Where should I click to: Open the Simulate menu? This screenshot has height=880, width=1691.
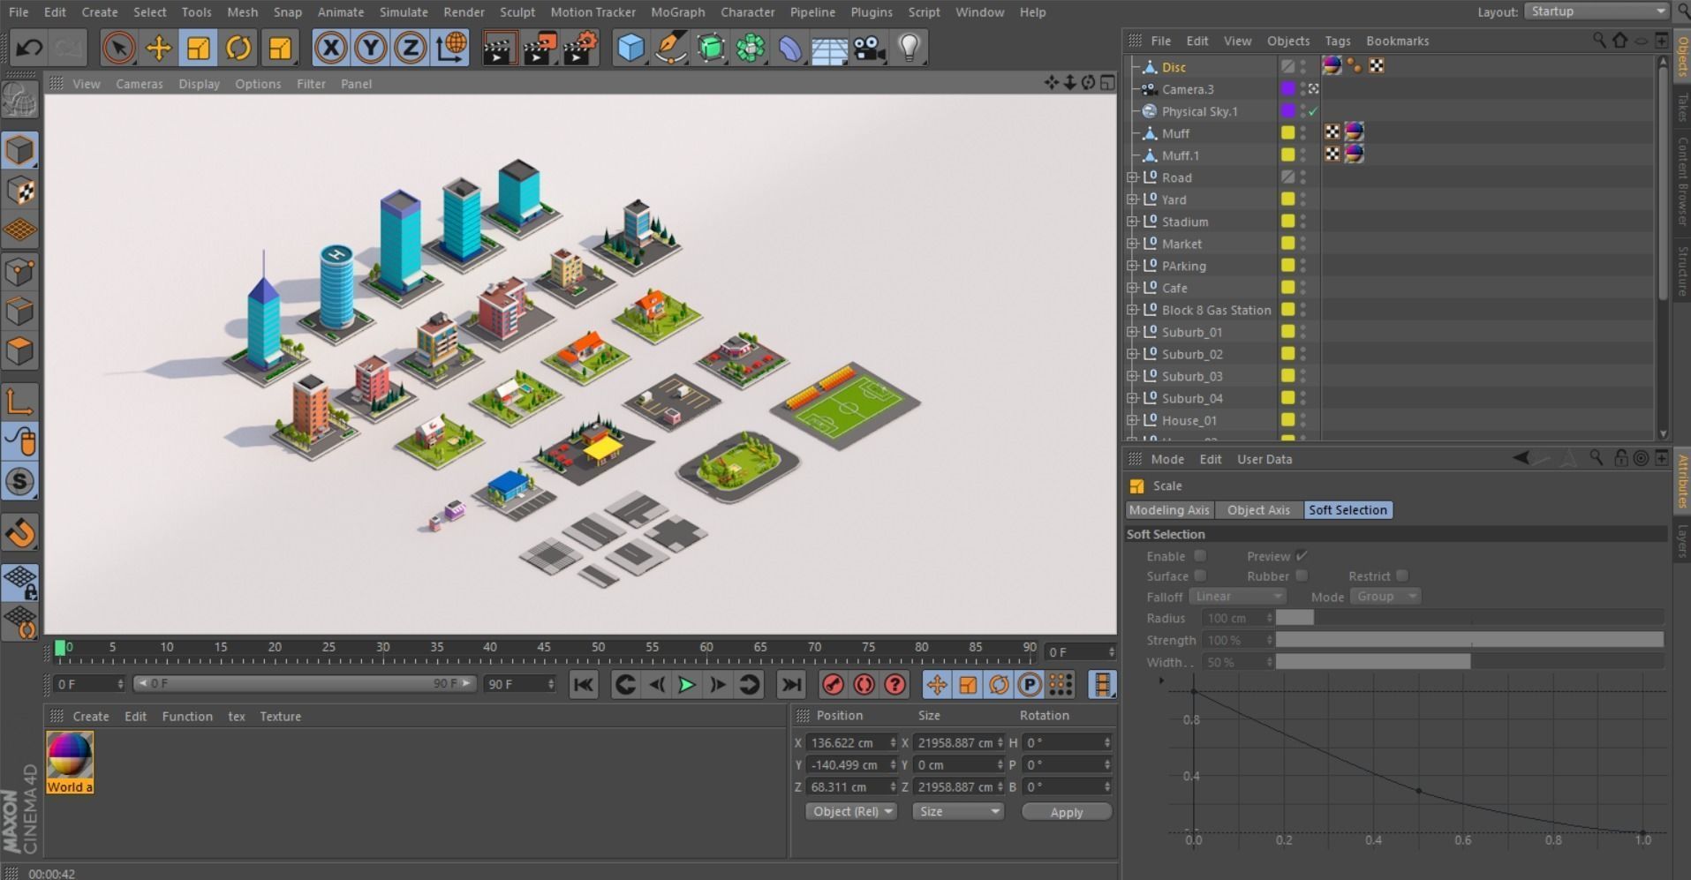pos(404,12)
